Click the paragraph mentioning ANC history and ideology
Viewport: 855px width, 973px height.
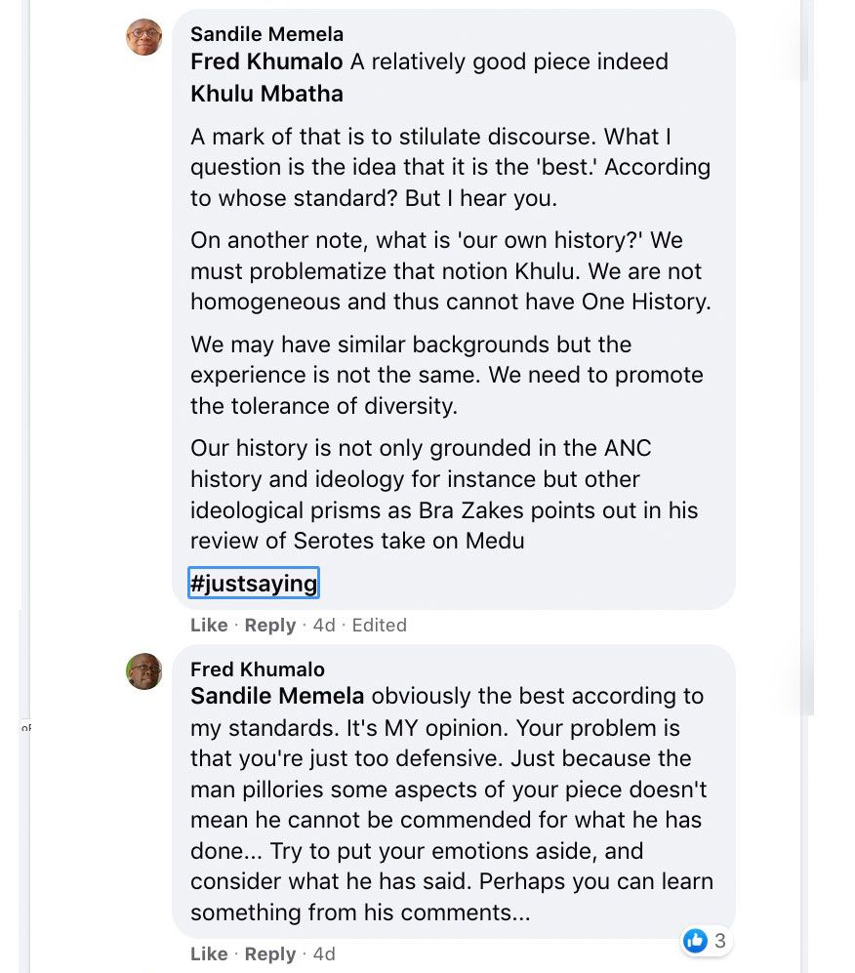click(444, 494)
